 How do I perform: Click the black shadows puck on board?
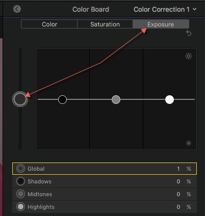[x=62, y=99]
